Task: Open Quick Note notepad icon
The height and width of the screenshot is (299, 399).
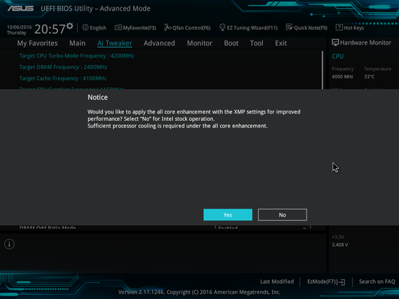Action: click(289, 27)
